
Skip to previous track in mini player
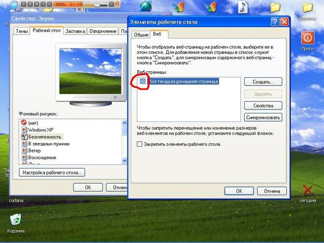click(43, 4)
